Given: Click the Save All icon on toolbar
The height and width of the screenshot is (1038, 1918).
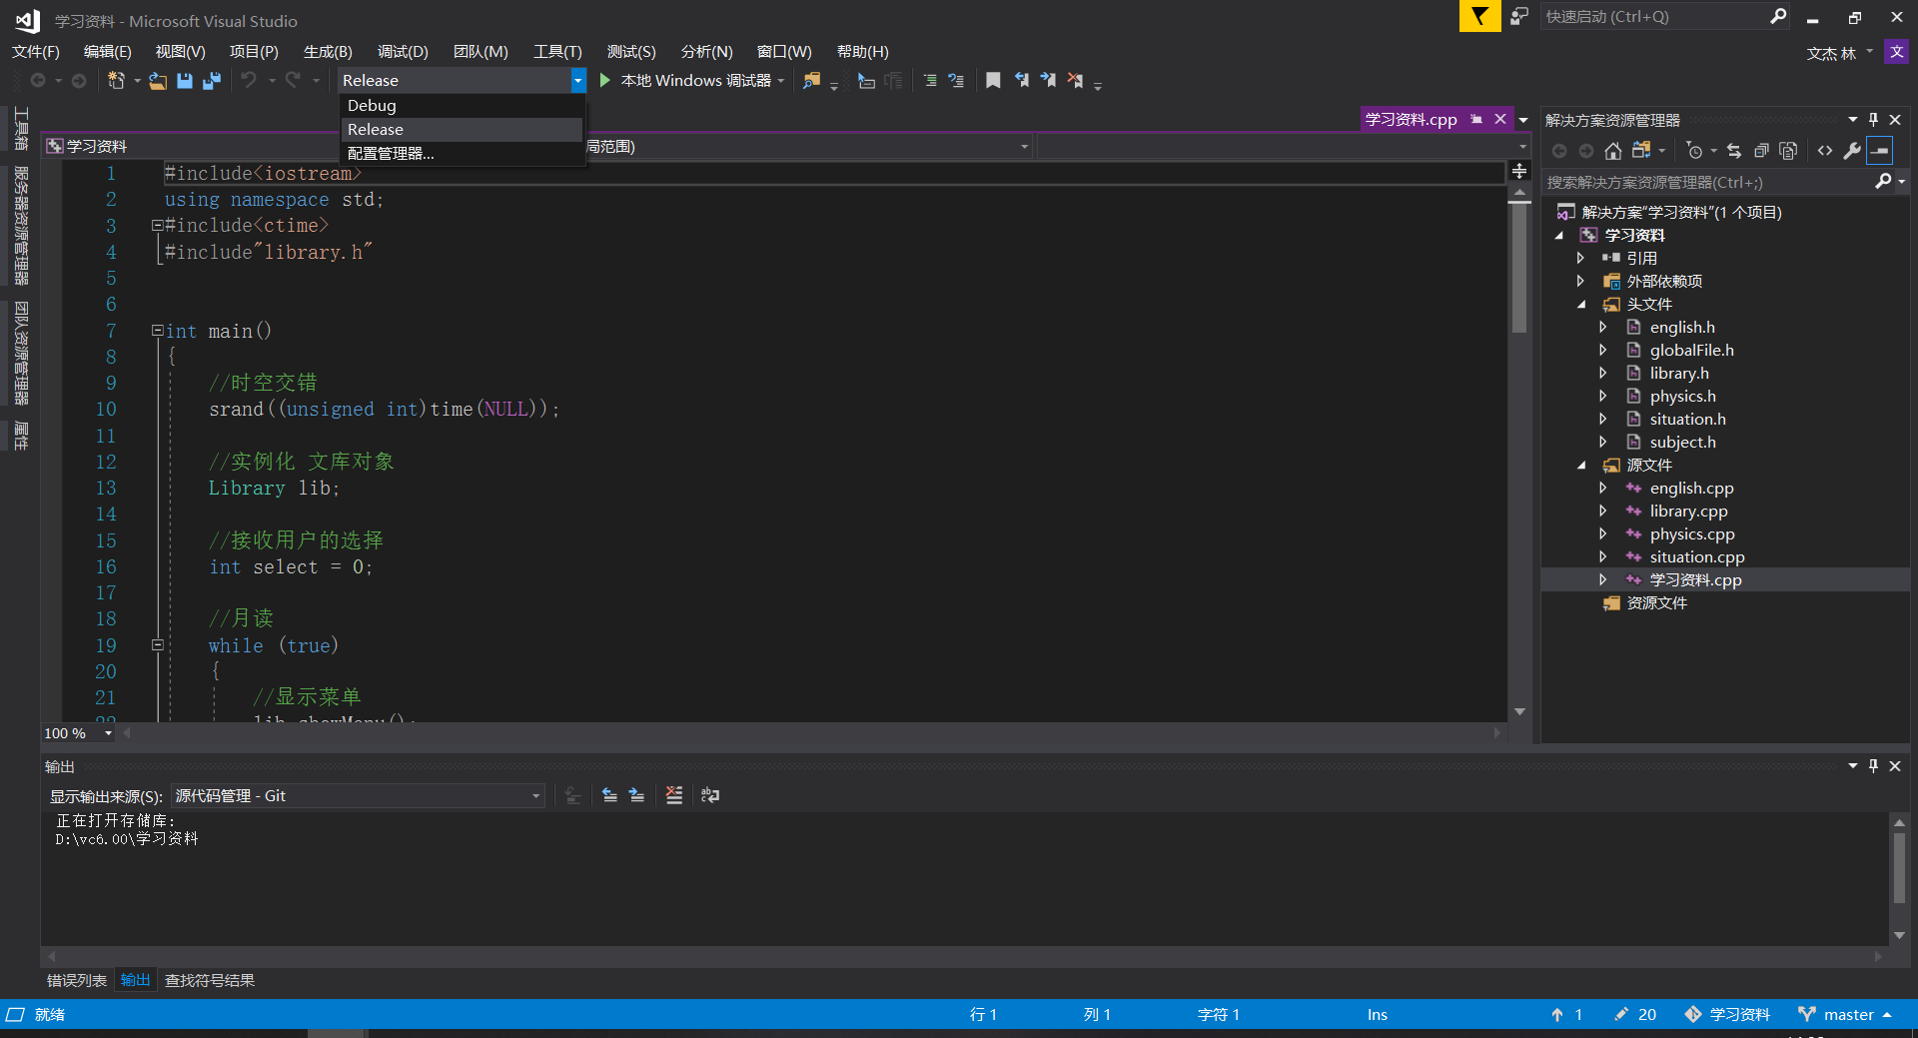Looking at the screenshot, I should click(211, 81).
